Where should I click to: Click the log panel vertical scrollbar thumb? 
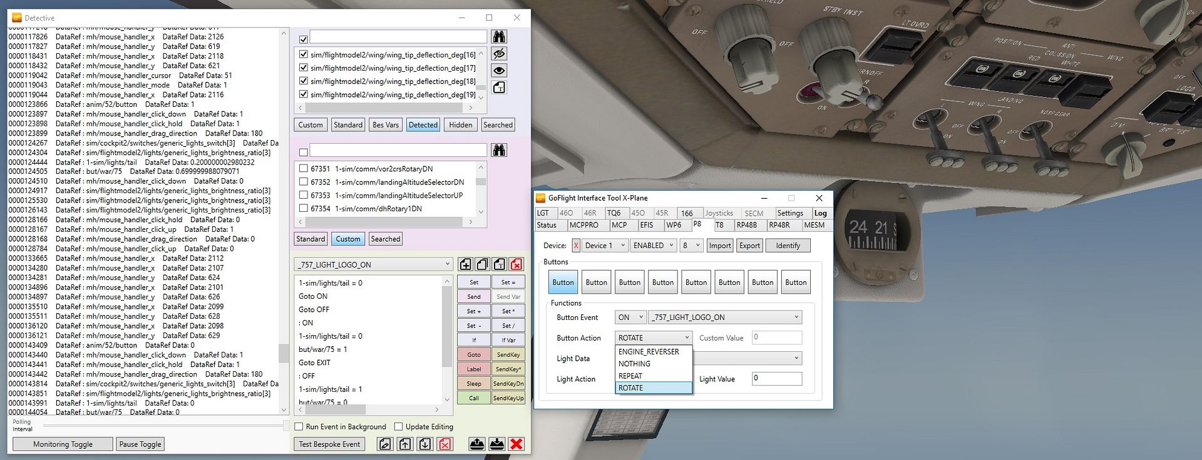point(284,353)
